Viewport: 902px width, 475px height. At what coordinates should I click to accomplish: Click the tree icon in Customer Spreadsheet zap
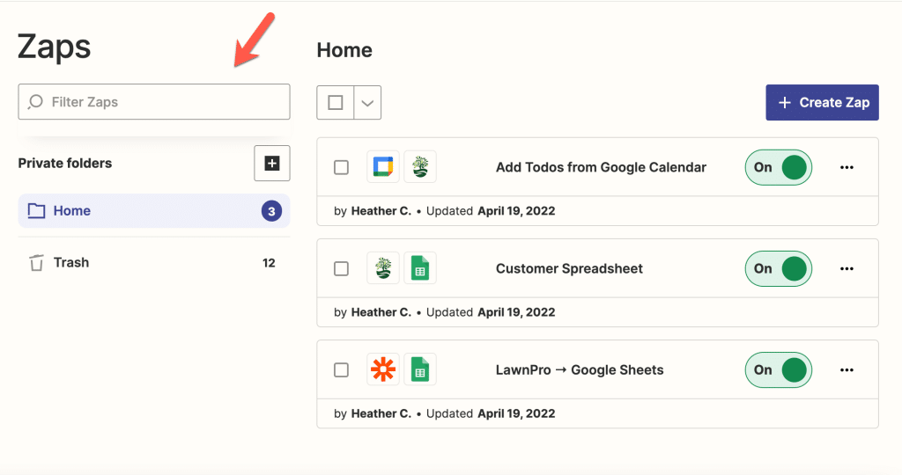pyautogui.click(x=383, y=268)
